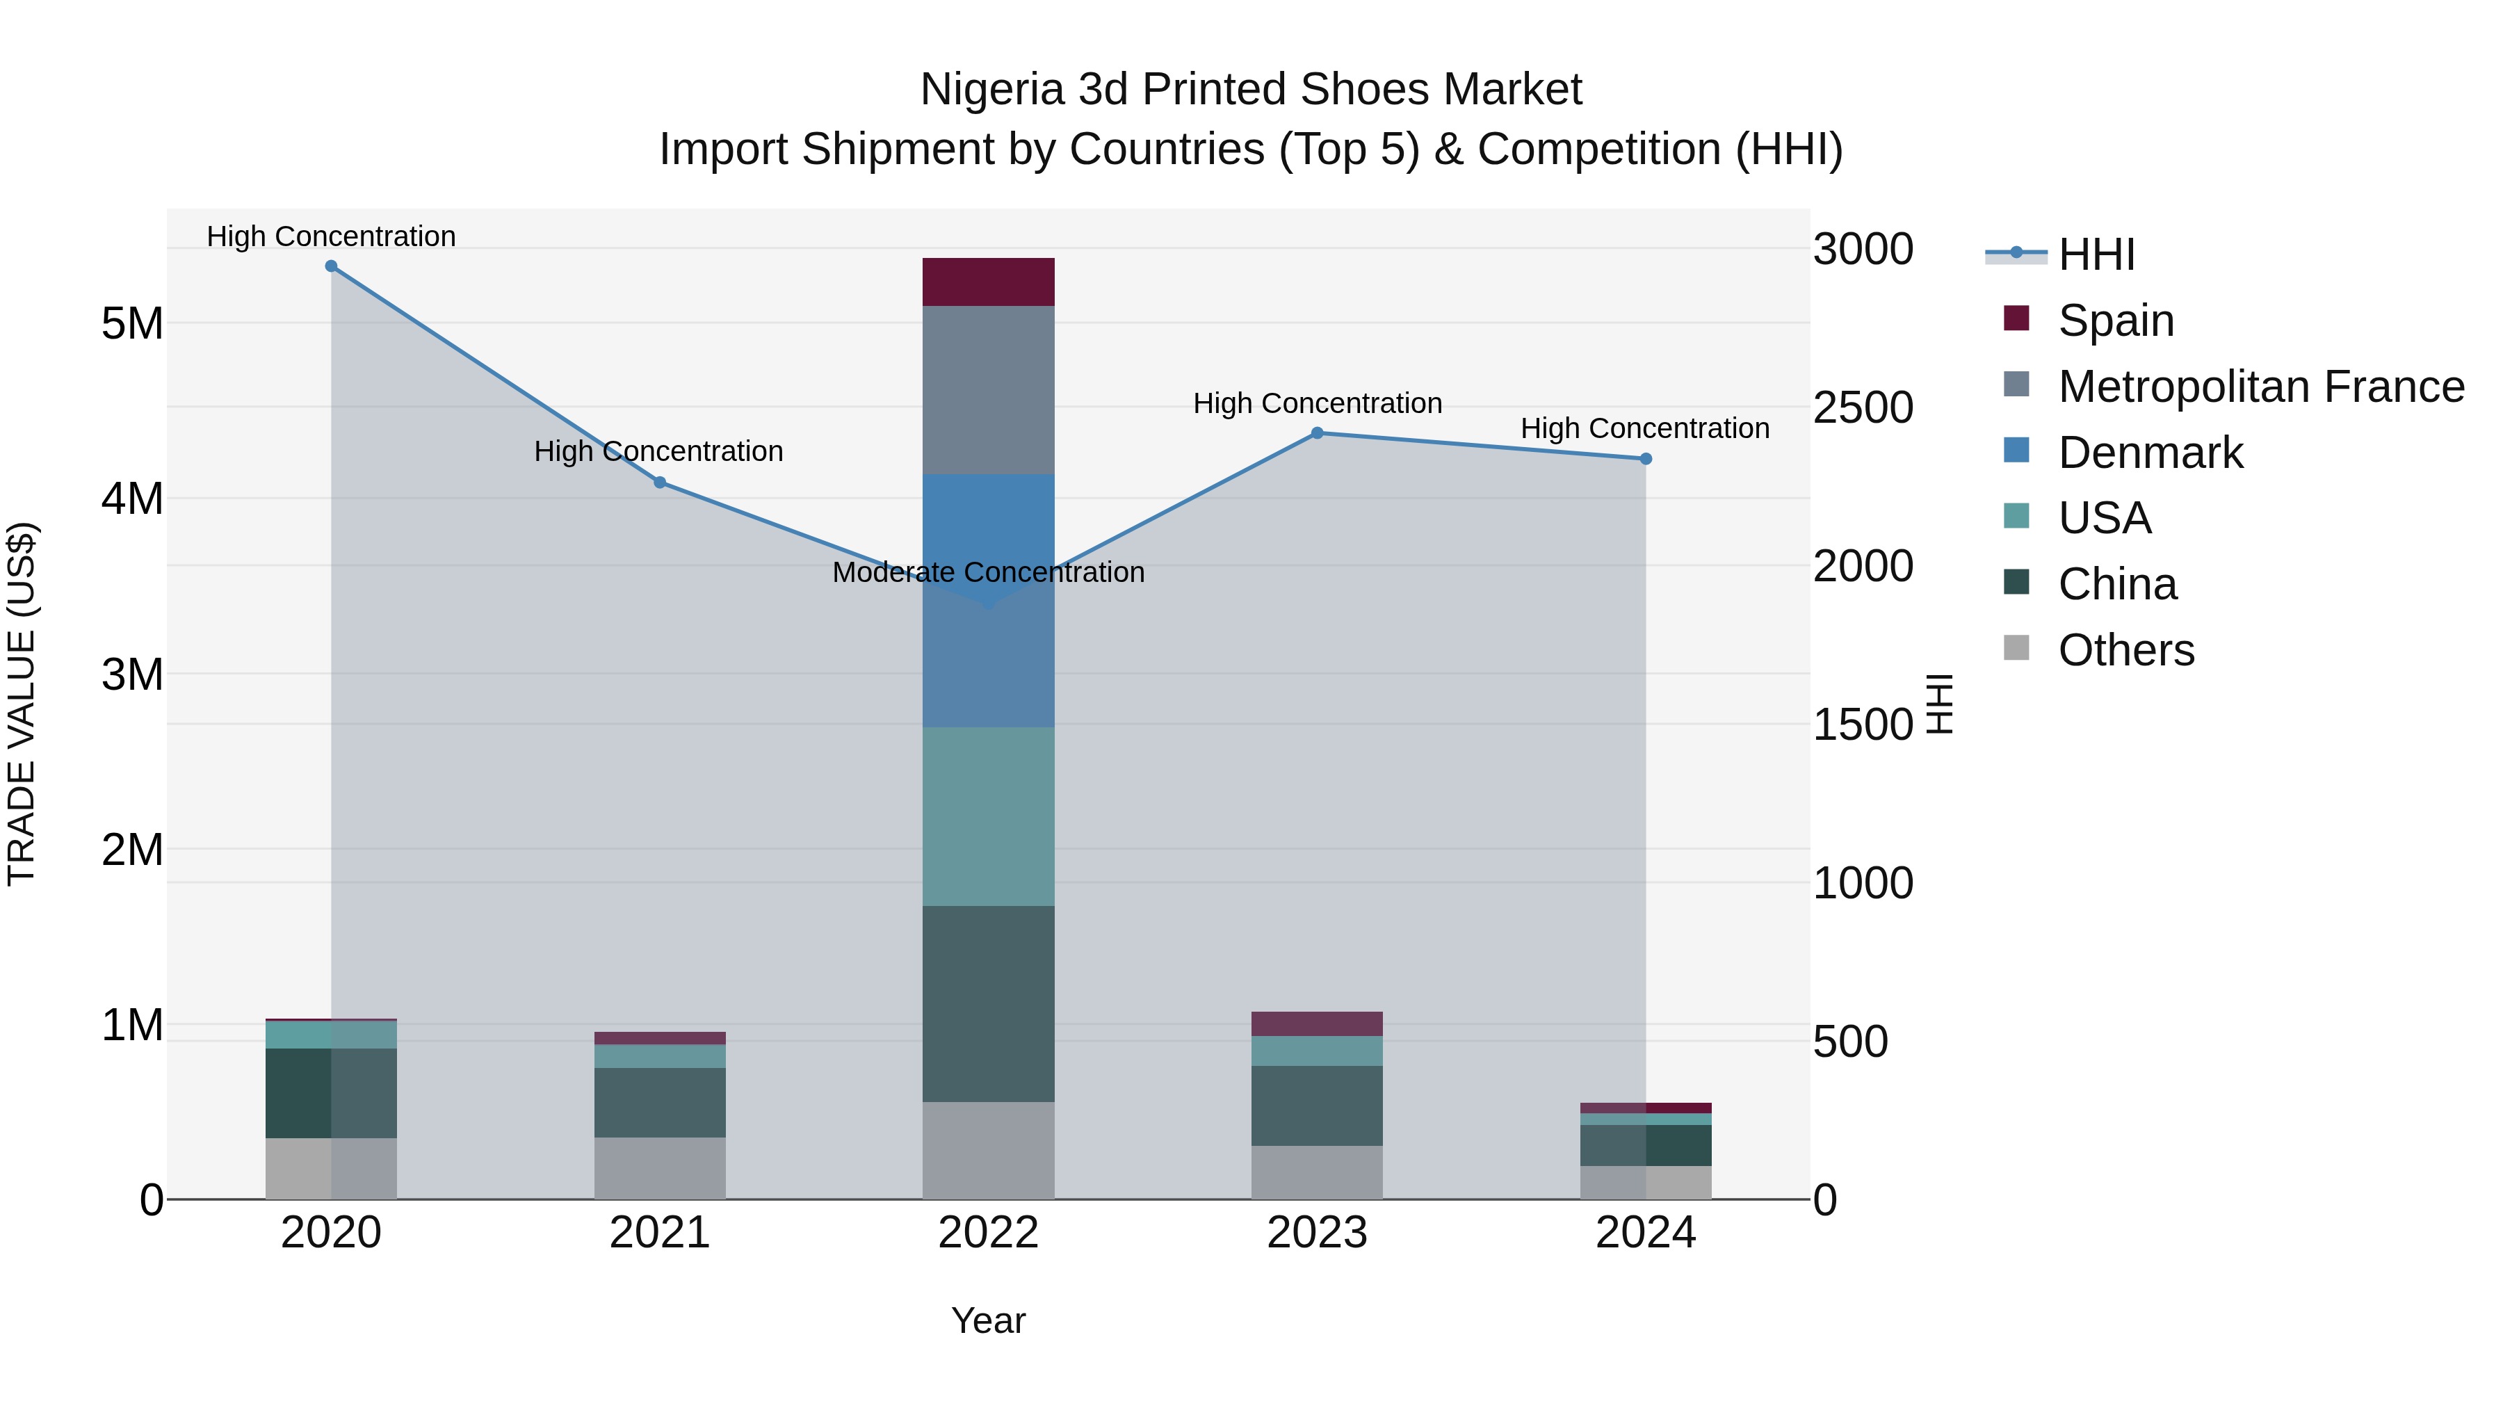Select the Denmark segment of 2022 bar
This screenshot has width=2503, height=1408.
988,601
